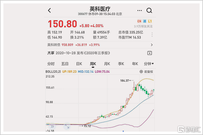Switch to the 年K tab

click(x=135, y=64)
